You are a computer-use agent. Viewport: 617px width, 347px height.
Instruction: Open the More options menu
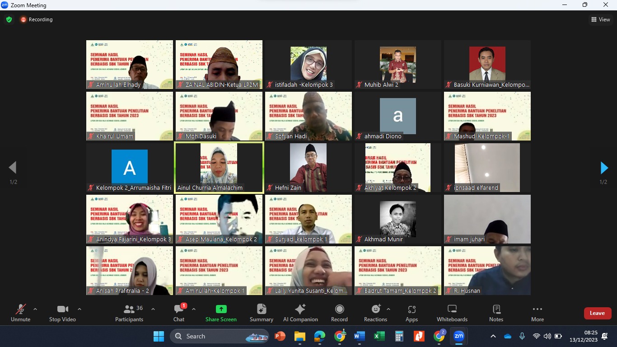coord(537,313)
